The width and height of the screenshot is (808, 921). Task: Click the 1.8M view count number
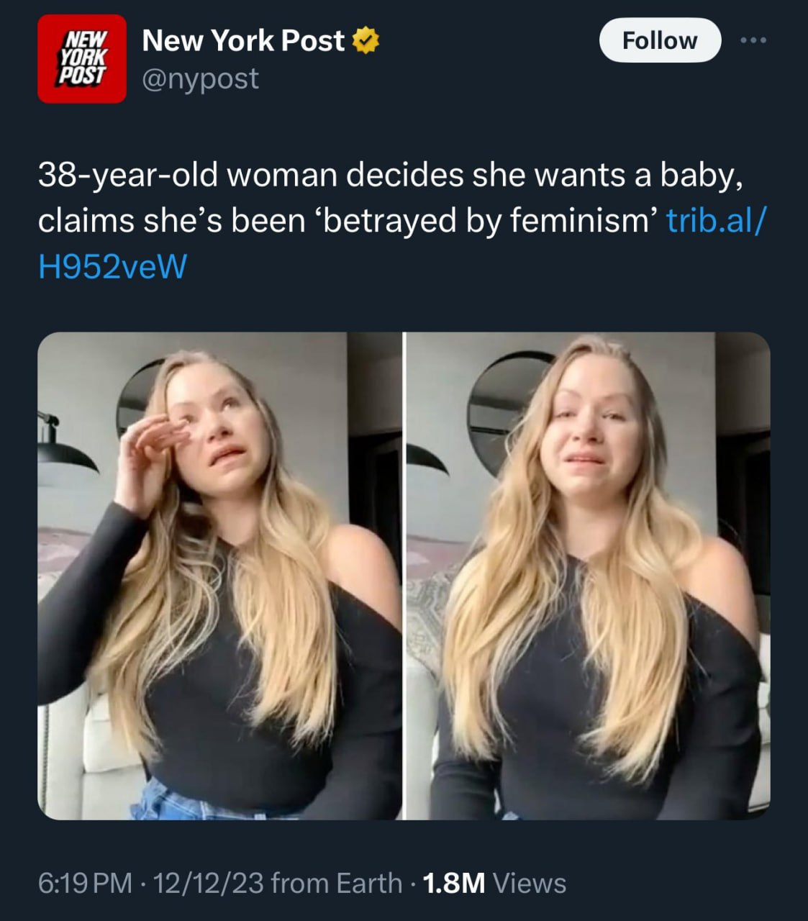tap(454, 883)
